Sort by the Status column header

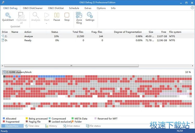click(x=55, y=32)
